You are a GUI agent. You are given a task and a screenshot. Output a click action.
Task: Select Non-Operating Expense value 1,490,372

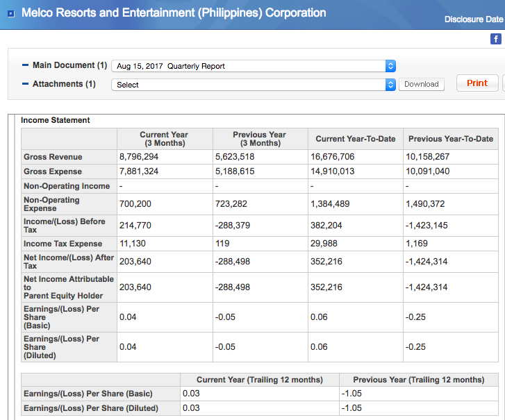coord(425,203)
